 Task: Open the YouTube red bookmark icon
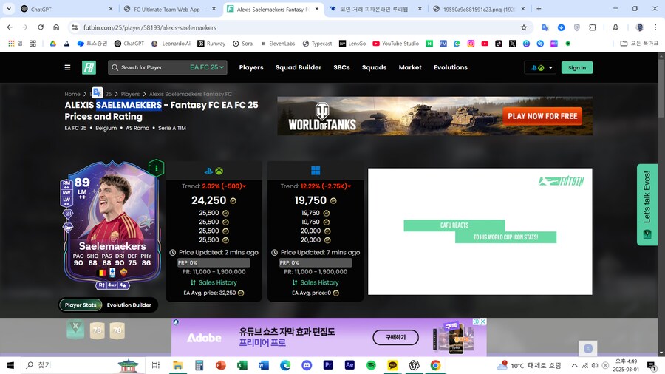coord(485,44)
